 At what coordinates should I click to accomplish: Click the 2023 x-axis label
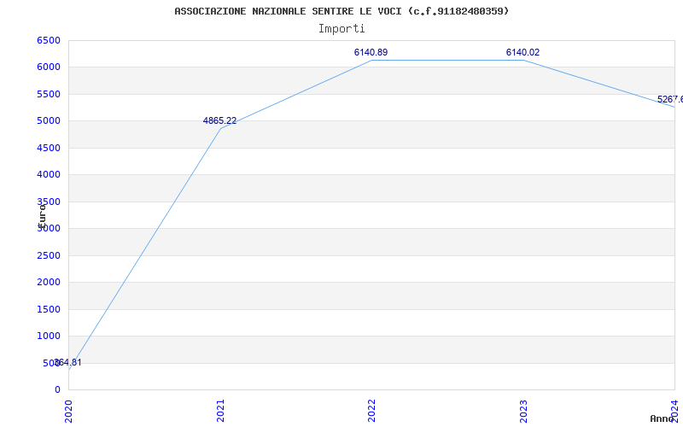coord(523,411)
